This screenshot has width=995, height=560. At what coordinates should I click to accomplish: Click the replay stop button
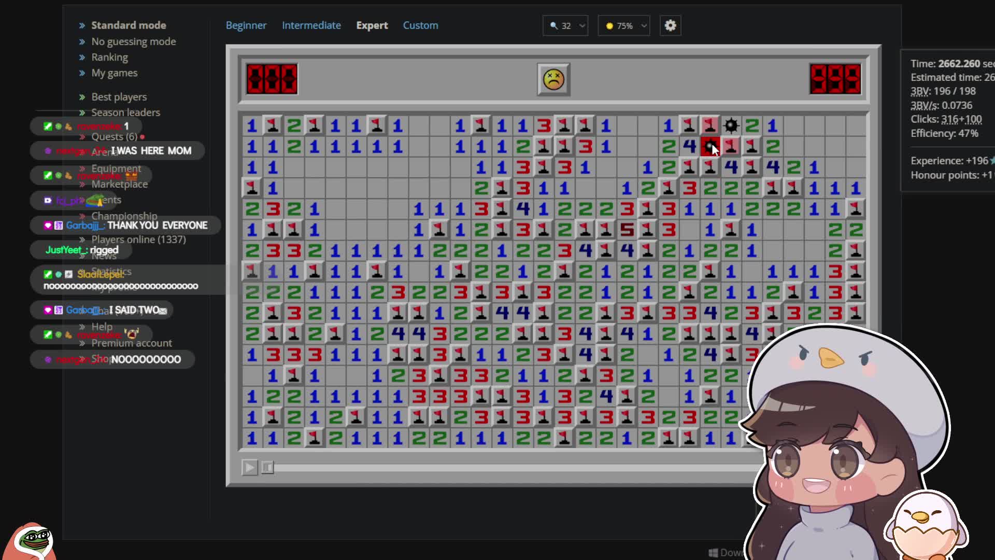(267, 468)
